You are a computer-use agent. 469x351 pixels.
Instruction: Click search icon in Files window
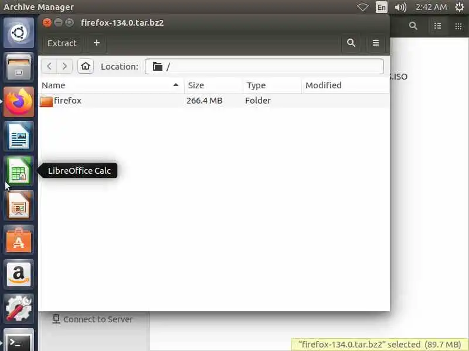tap(413, 26)
